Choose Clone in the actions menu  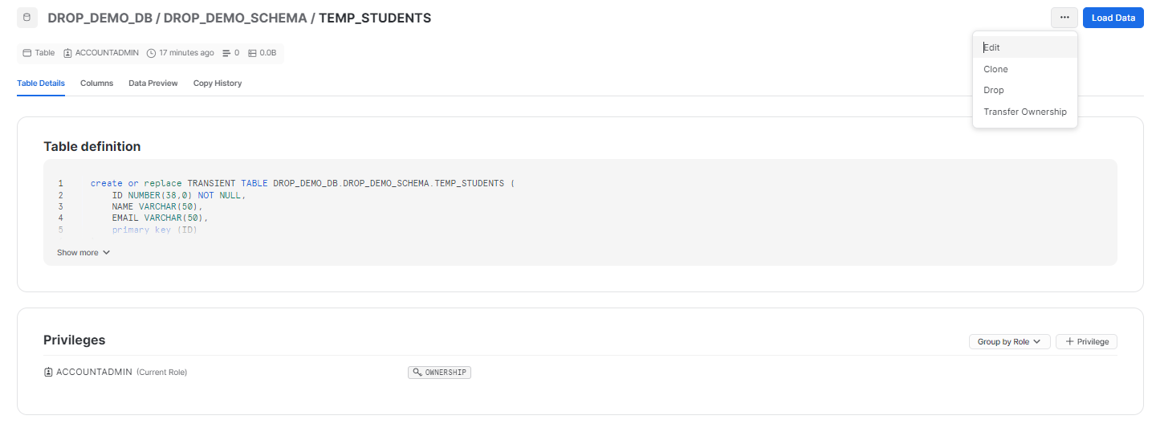[x=995, y=69]
